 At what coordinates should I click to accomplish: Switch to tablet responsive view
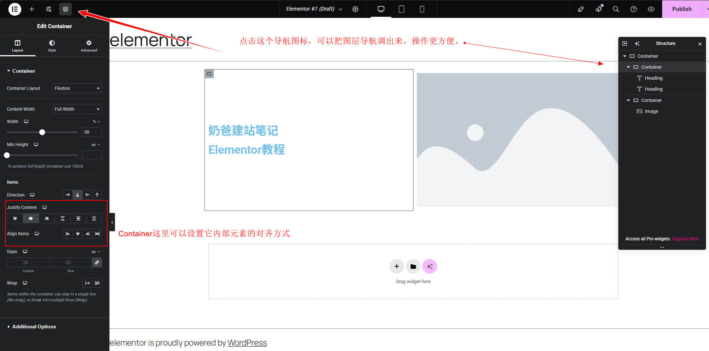click(x=402, y=9)
